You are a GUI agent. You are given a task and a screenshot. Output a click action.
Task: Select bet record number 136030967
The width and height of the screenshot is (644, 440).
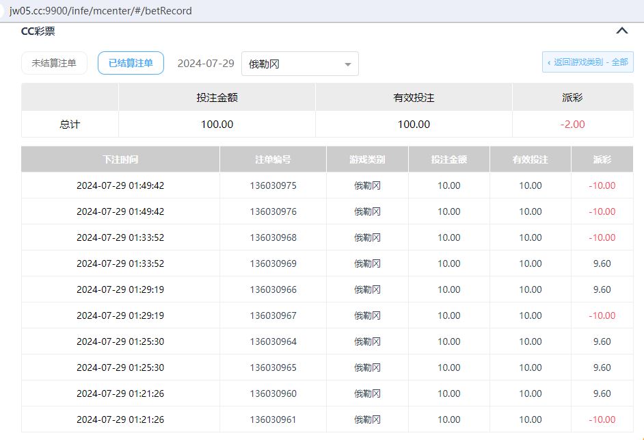[273, 315]
